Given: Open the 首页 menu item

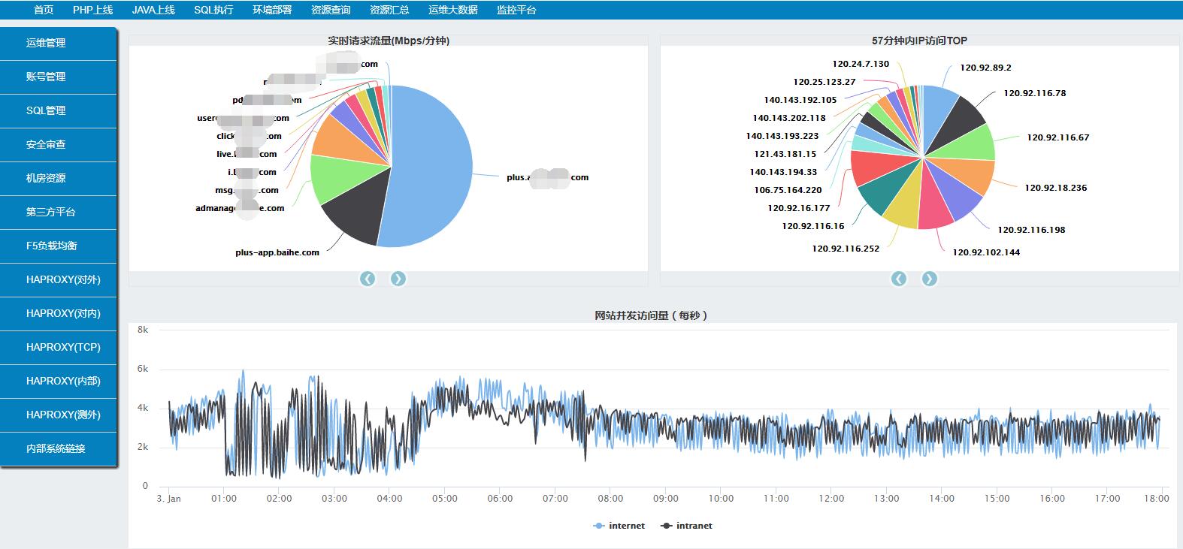Looking at the screenshot, I should [44, 10].
